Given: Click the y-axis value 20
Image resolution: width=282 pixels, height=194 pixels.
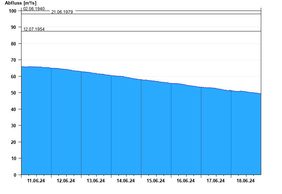Looking at the screenshot, I should pos(13,142).
